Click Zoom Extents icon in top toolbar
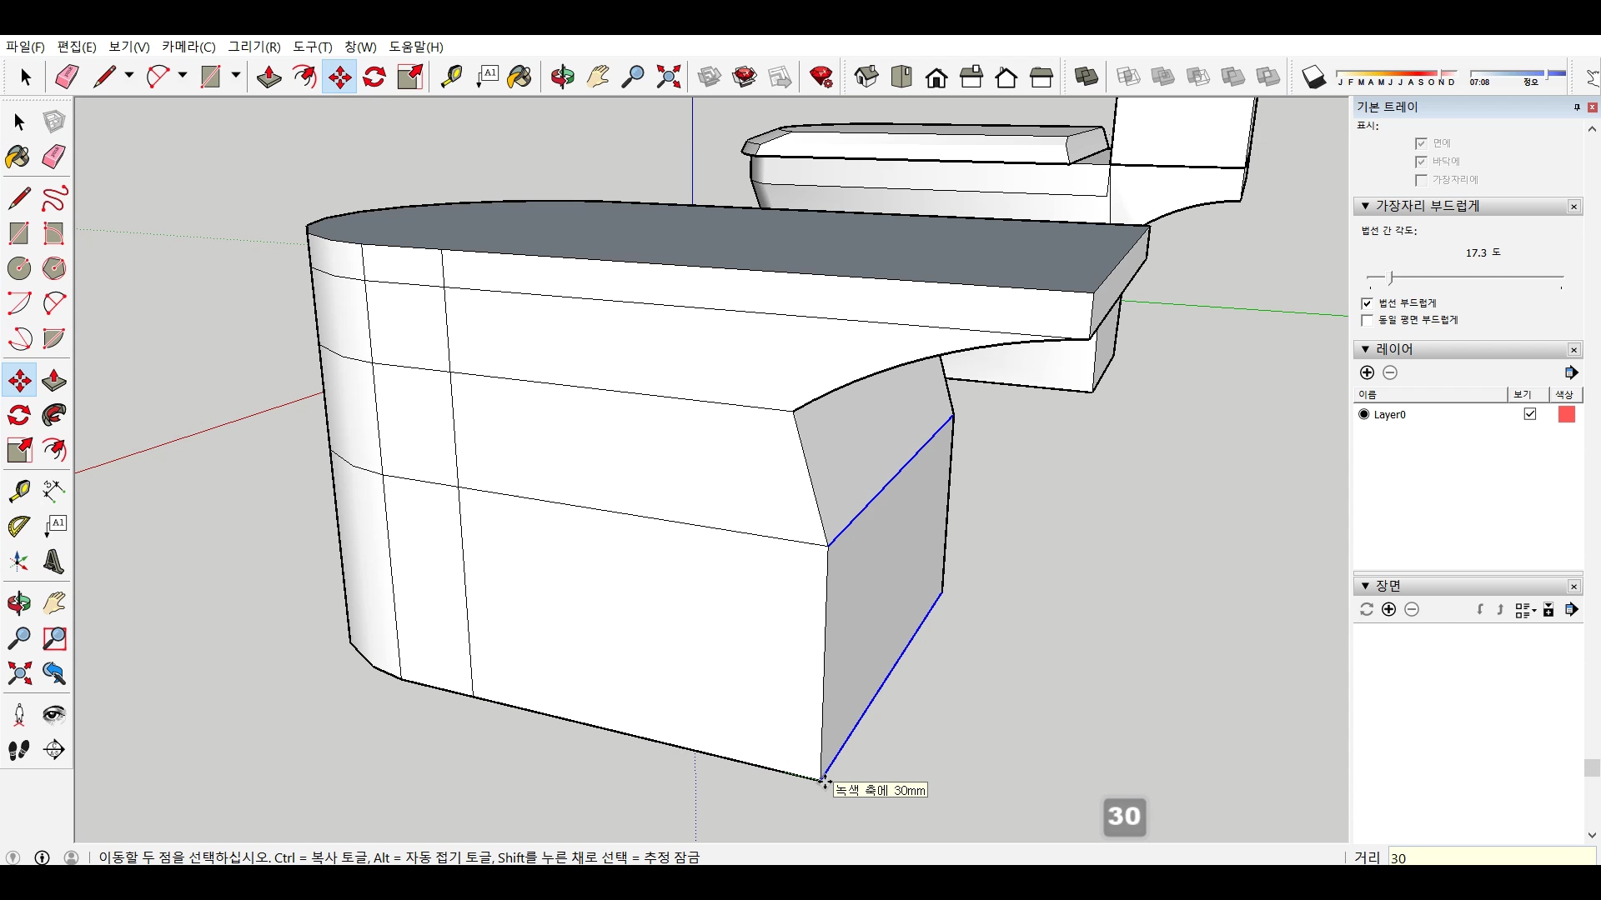This screenshot has width=1601, height=900. click(x=668, y=77)
